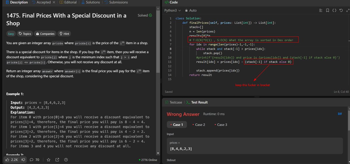
Task: Click the Code panel header
Action: 171,2
